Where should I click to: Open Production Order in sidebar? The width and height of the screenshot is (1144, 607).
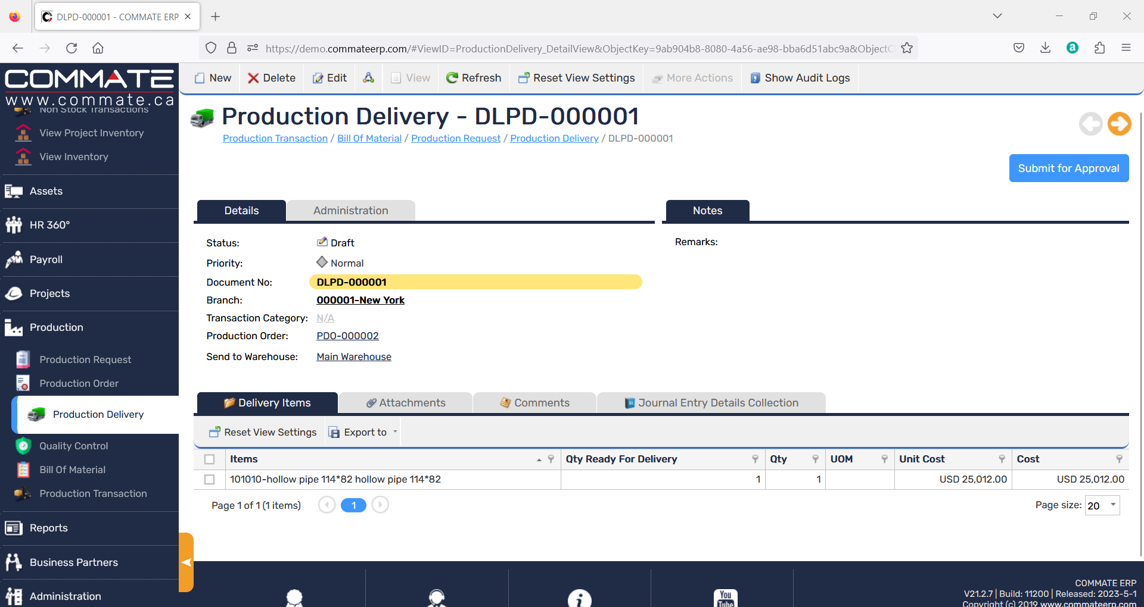coord(79,383)
